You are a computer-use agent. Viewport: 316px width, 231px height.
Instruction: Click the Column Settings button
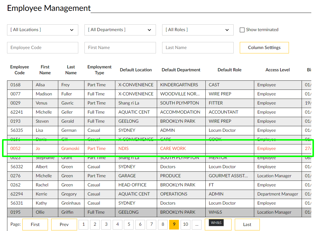[x=264, y=48]
